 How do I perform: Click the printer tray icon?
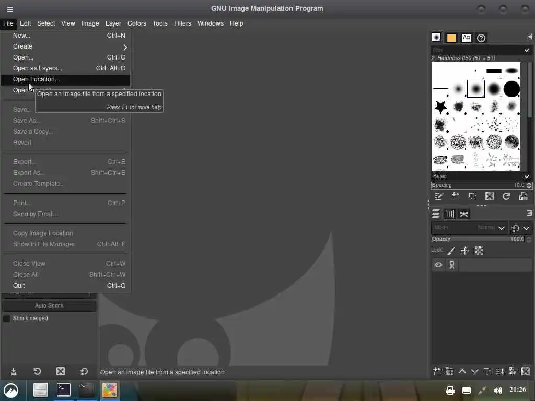click(450, 391)
